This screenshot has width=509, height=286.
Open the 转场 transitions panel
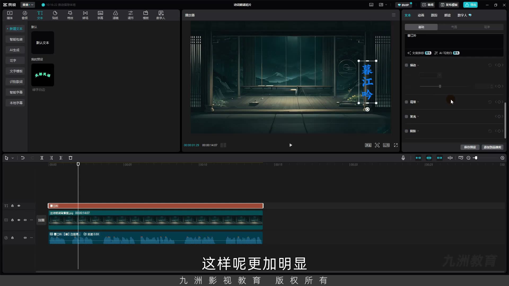coord(85,15)
